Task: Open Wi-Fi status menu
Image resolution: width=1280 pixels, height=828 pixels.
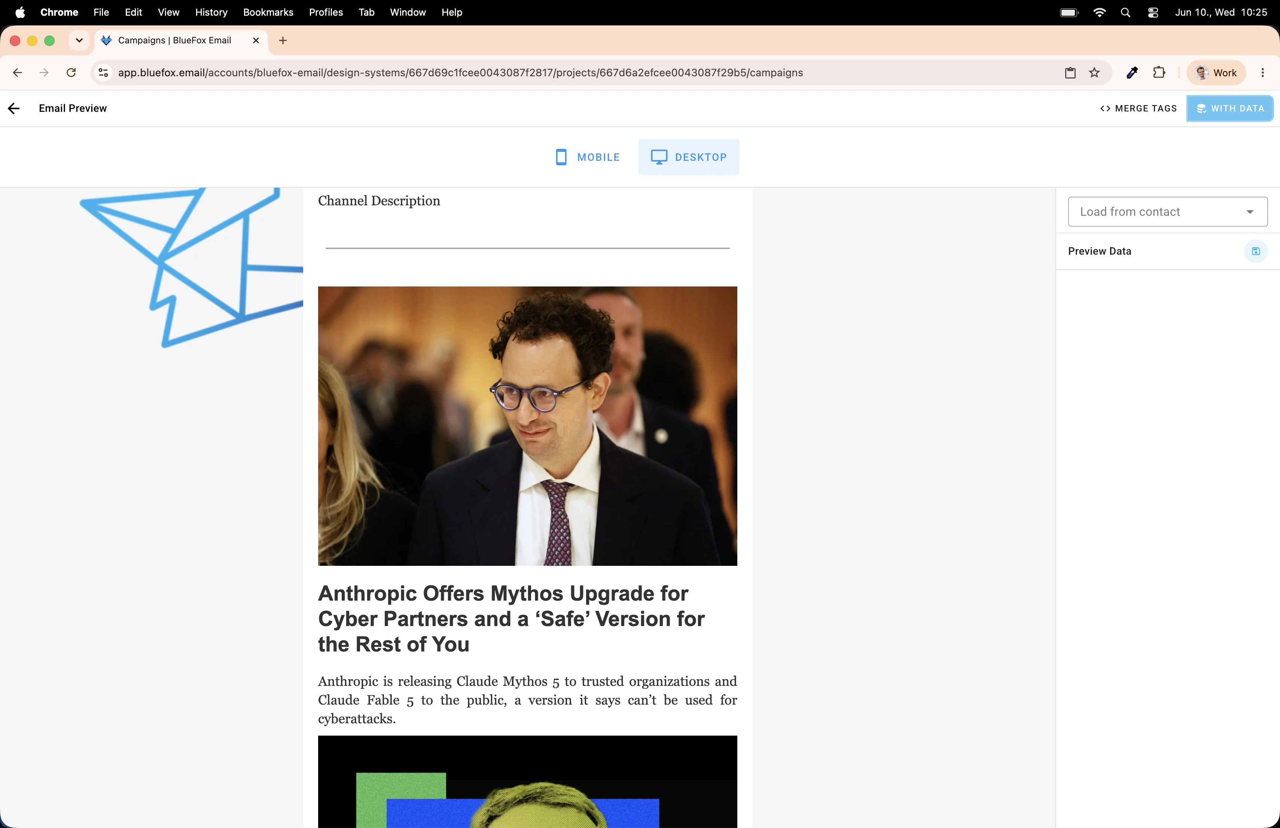Action: [1099, 12]
